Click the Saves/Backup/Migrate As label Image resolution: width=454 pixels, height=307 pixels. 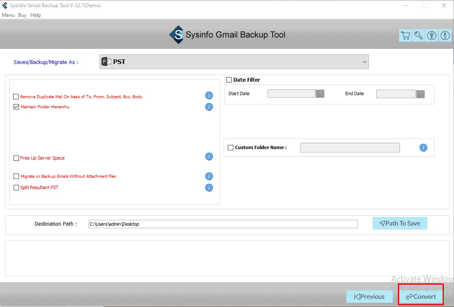[x=46, y=62]
